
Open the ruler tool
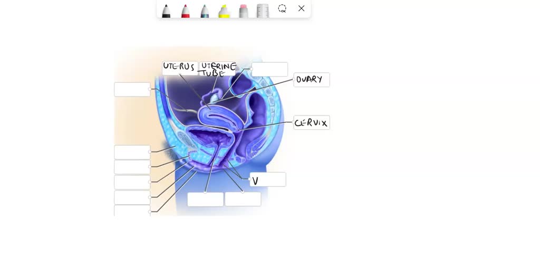263,11
